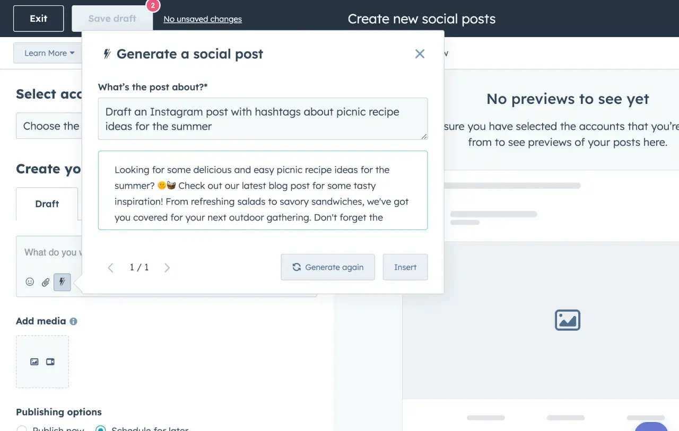
Task: Select the Publish now radio button
Action: (x=22, y=428)
